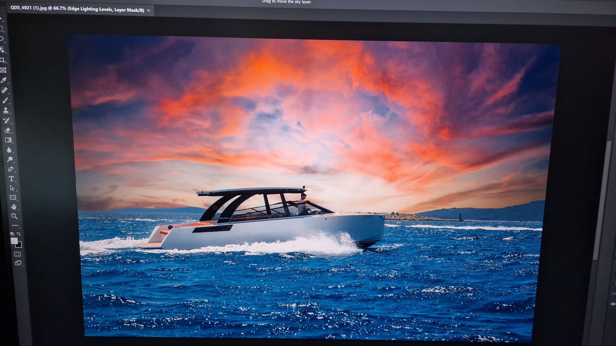Image resolution: width=616 pixels, height=346 pixels.
Task: Select the Eraser tool
Action: click(7, 130)
